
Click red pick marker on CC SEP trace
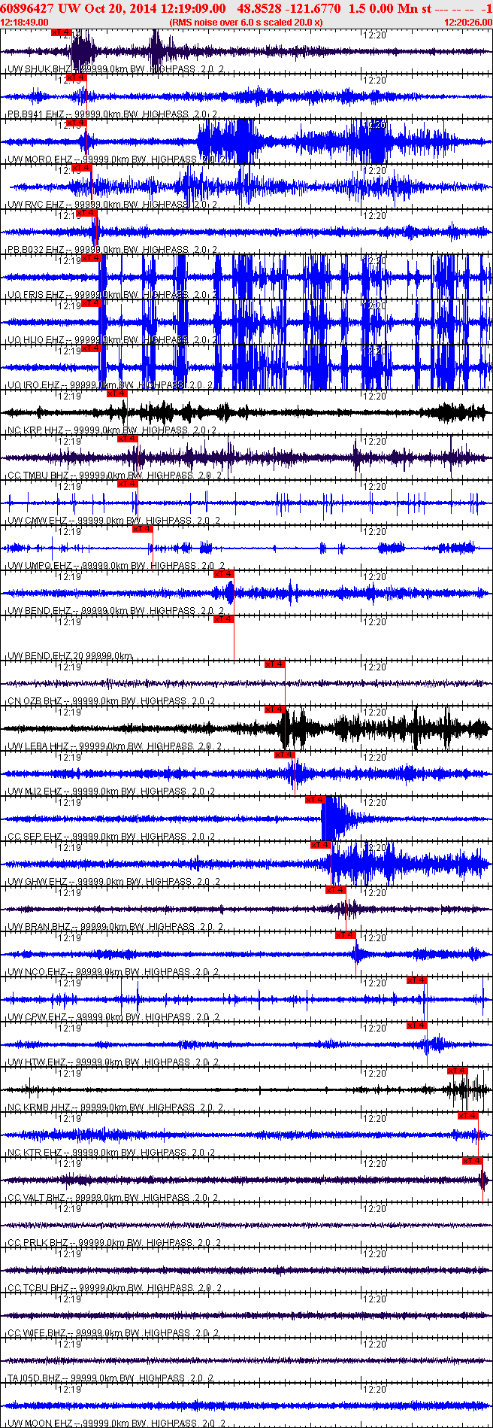coord(315,800)
